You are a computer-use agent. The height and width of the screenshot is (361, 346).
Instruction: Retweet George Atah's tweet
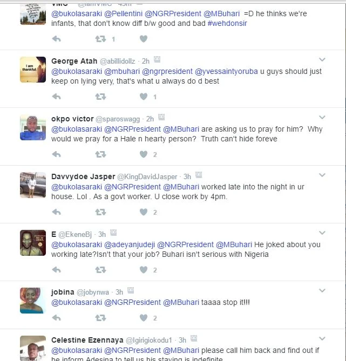[100, 97]
